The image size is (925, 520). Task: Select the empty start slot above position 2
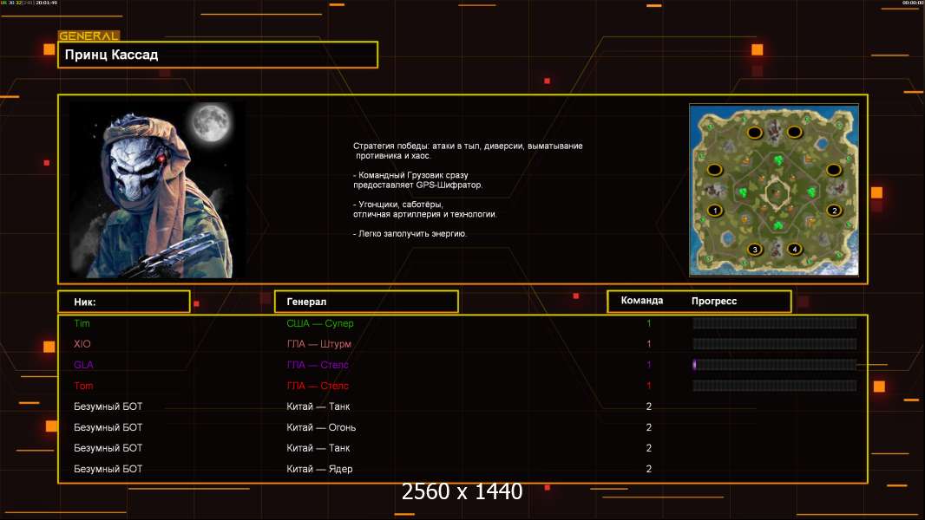point(834,170)
